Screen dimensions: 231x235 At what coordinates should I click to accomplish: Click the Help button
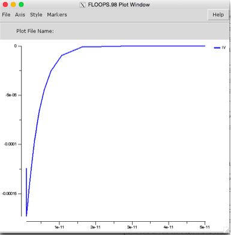point(218,14)
